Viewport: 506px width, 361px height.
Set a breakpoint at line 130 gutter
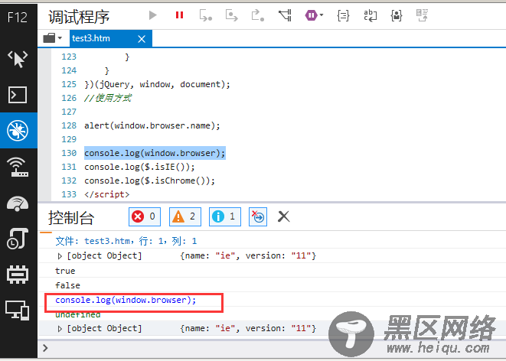44,153
